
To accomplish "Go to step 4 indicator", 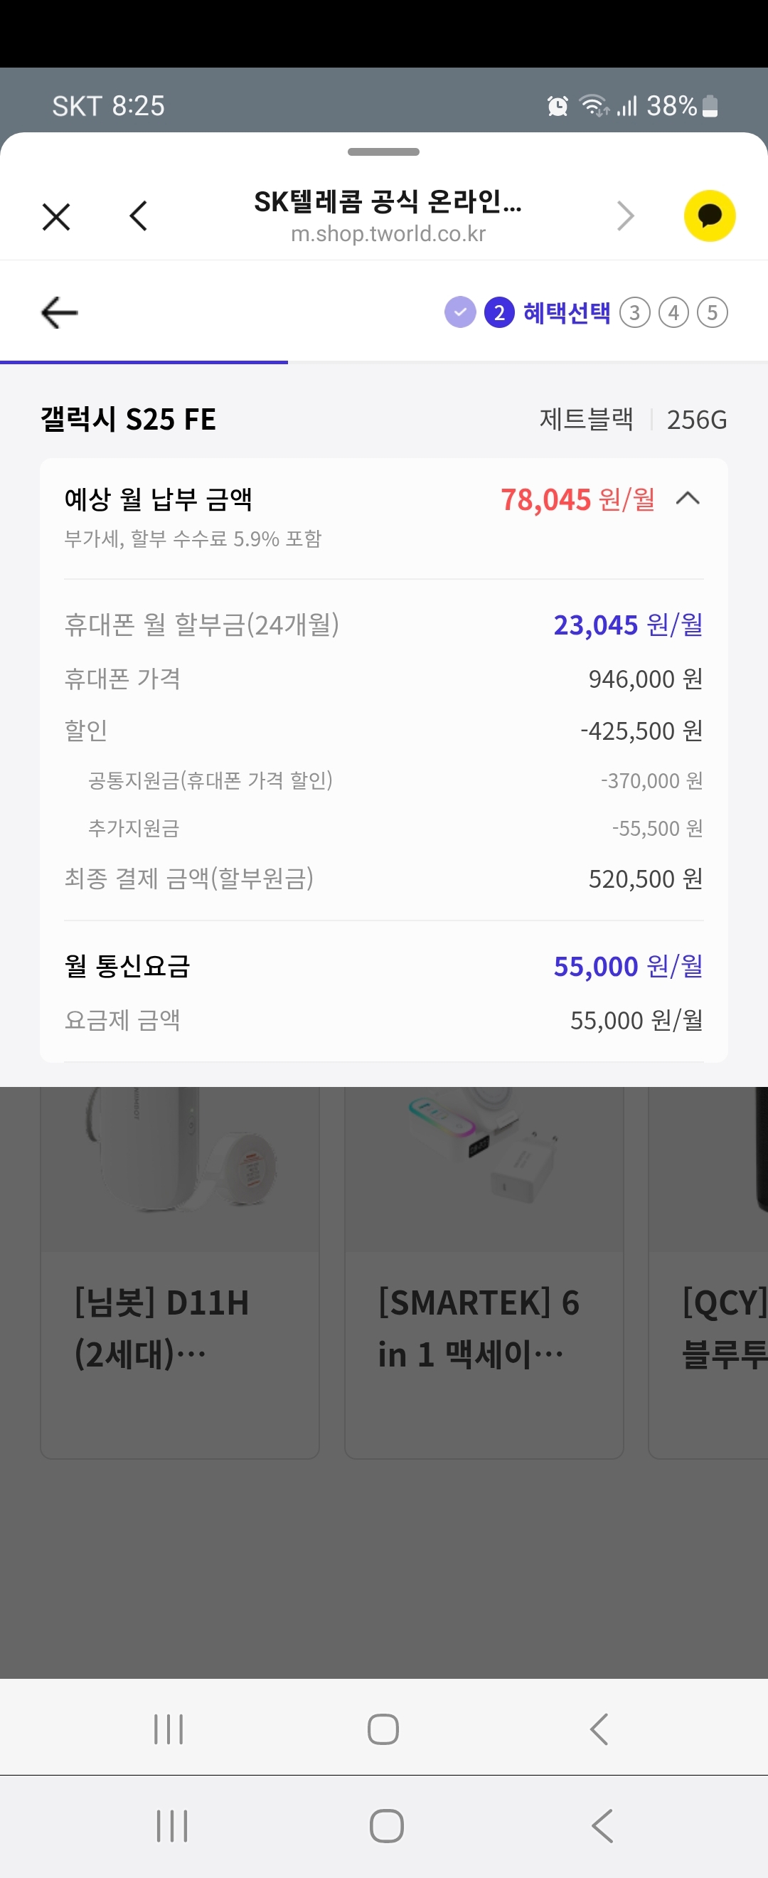I will click(673, 313).
